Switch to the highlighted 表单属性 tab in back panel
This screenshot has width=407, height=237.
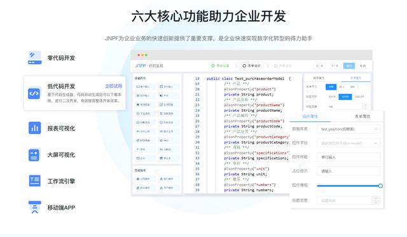tap(356, 78)
